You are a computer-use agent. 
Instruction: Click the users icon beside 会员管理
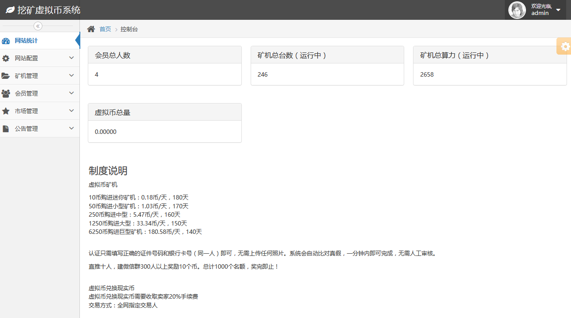[x=6, y=93]
